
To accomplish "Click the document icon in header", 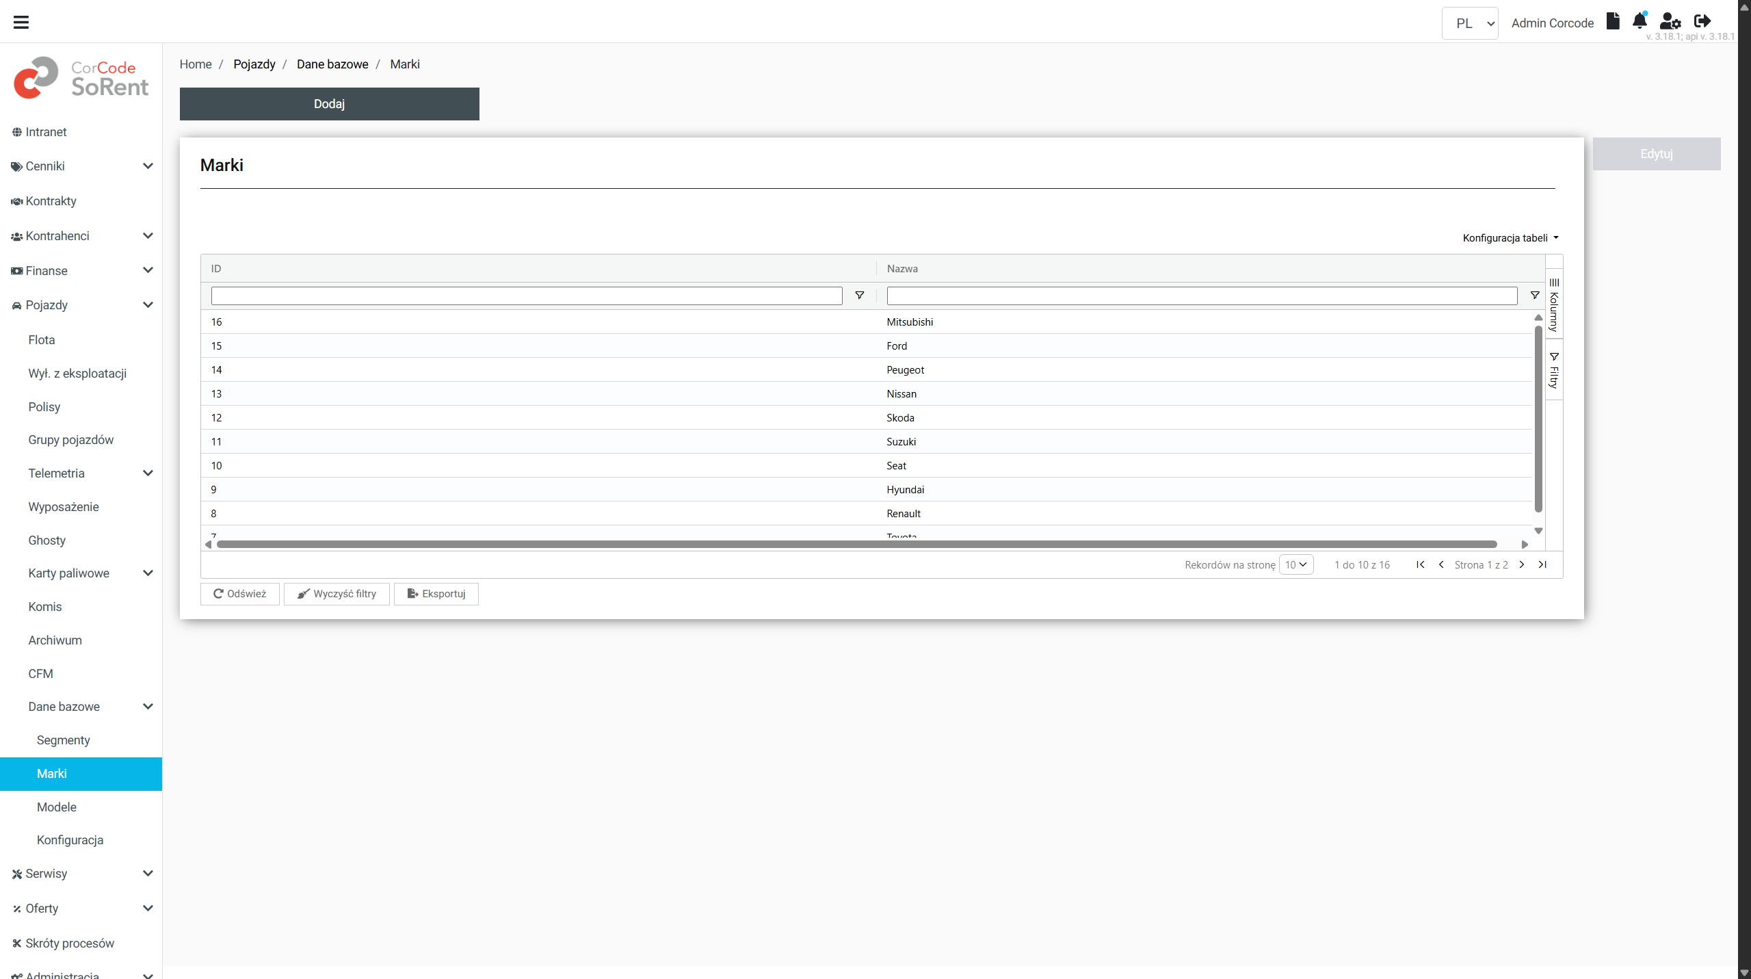I will point(1613,21).
